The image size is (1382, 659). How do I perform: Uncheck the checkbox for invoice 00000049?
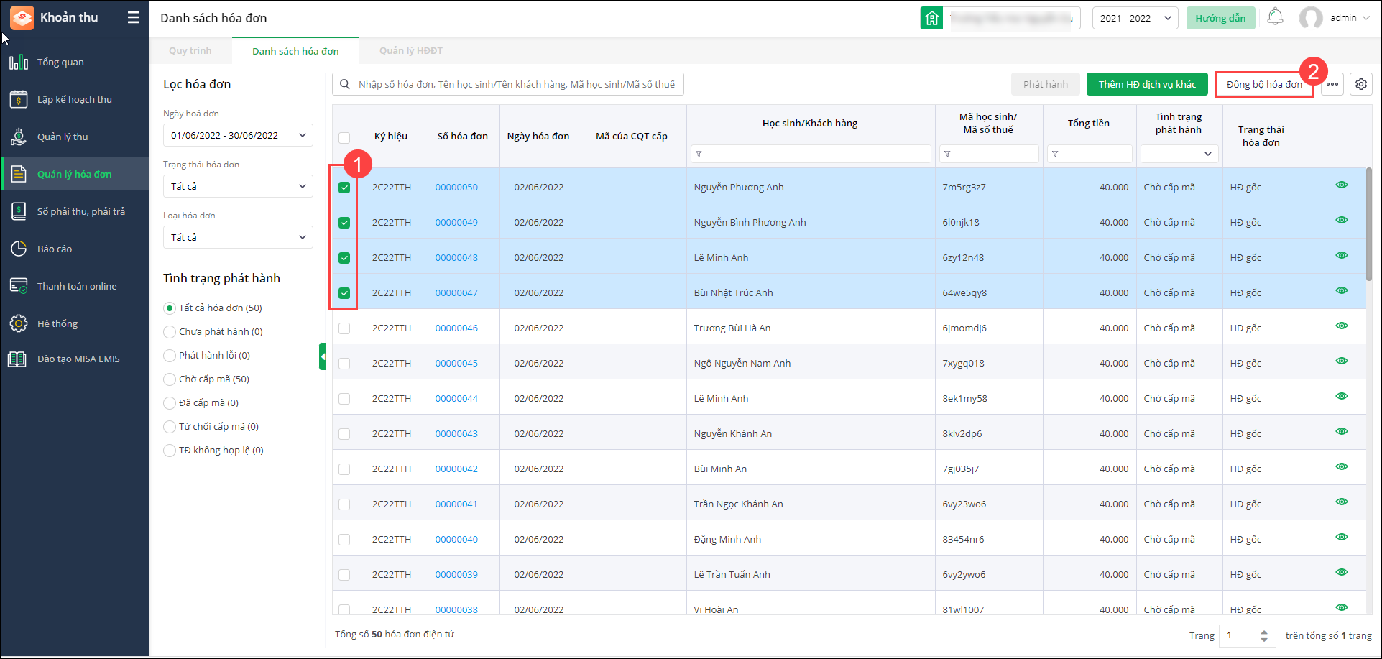pos(344,223)
